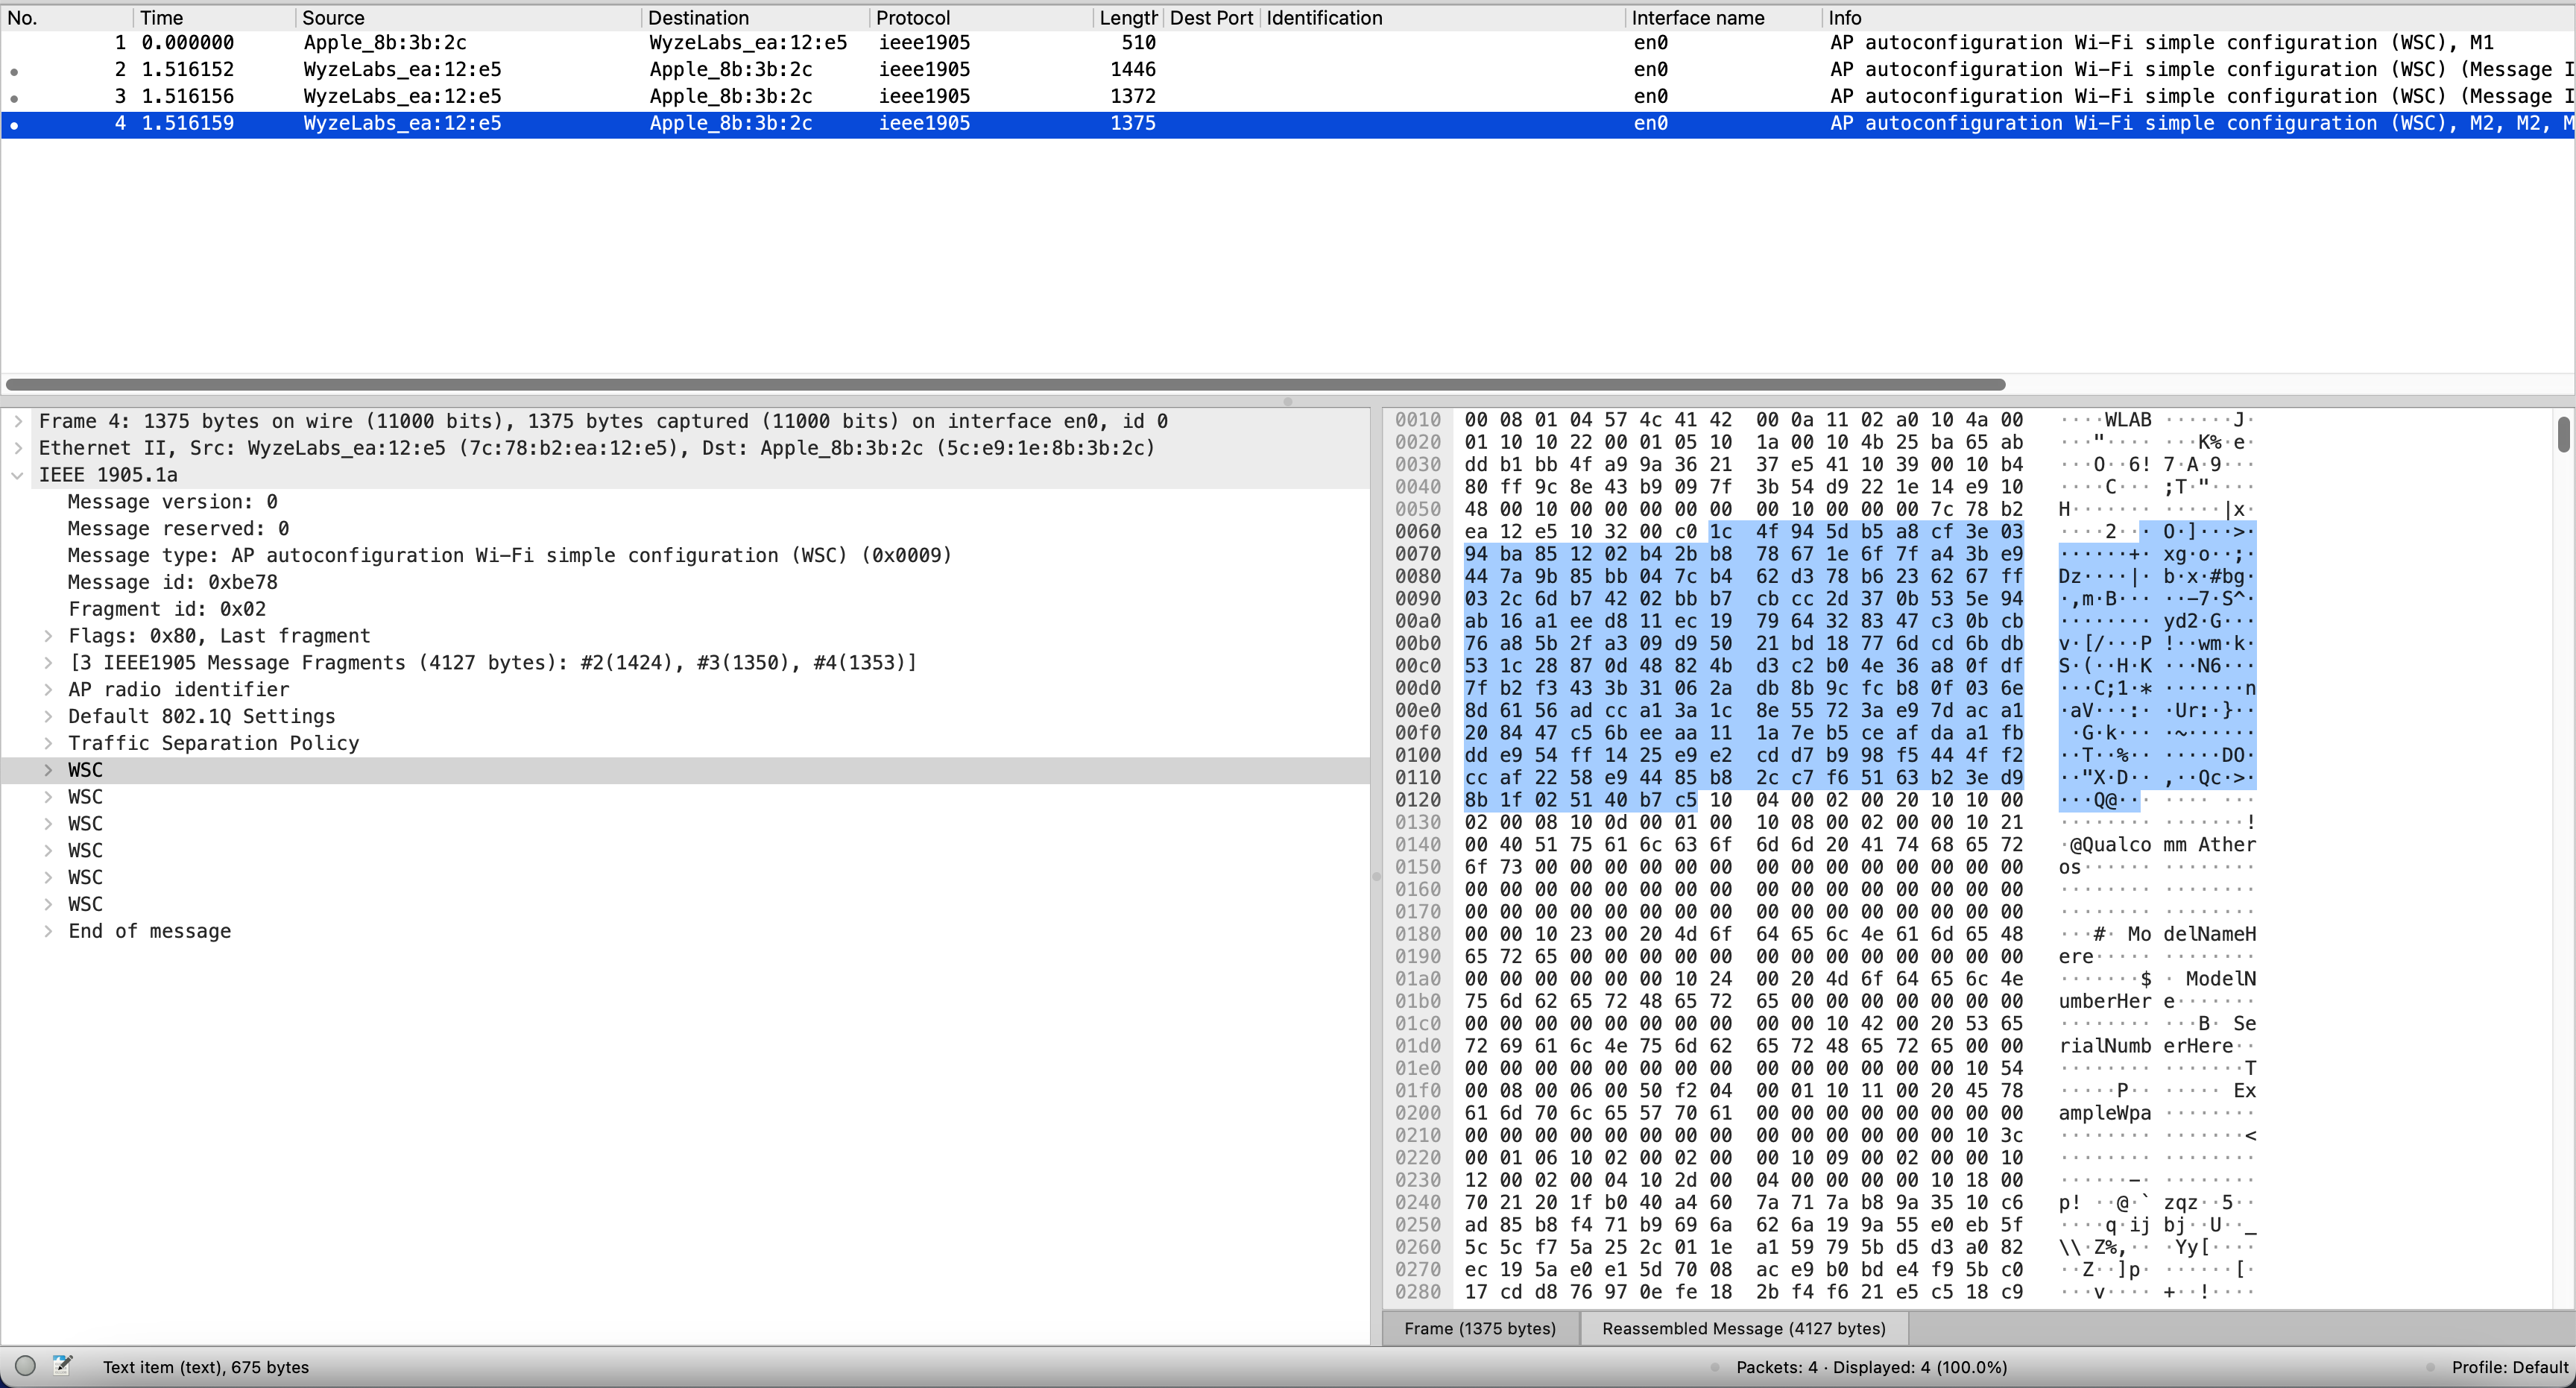This screenshot has width=2576, height=1388.
Task: Click 'Text item (text), 675 bytes' status text
Action: (206, 1367)
